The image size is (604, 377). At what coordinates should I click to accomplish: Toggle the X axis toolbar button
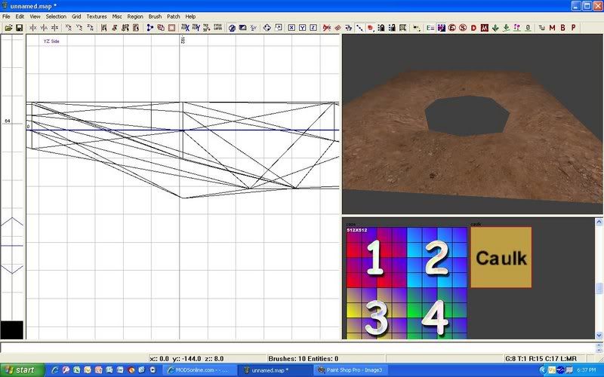click(291, 28)
